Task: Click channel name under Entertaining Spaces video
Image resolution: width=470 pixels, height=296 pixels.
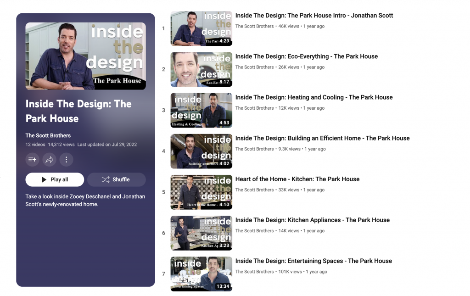Action: point(254,272)
